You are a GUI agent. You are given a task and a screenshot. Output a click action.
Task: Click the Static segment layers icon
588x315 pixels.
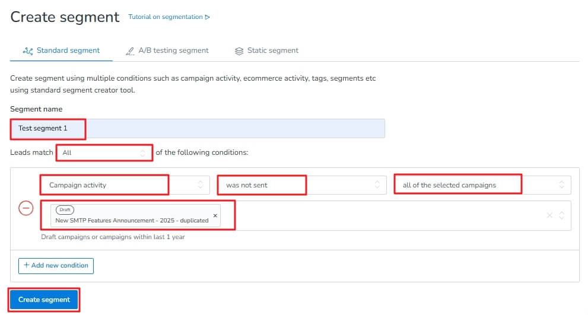click(239, 51)
